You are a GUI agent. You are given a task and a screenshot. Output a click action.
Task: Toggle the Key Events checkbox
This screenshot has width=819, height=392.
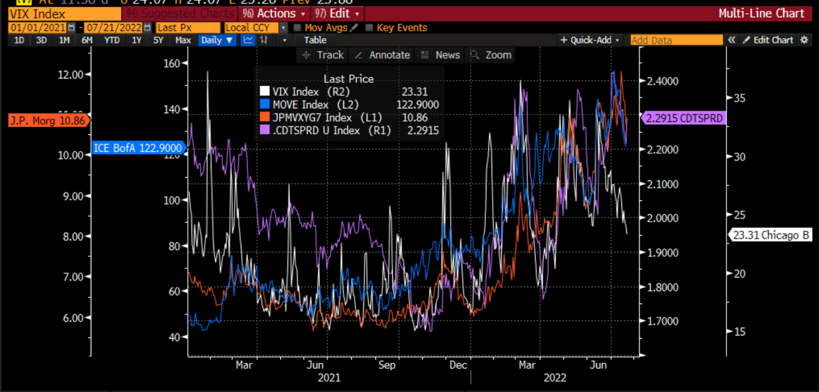tap(370, 28)
